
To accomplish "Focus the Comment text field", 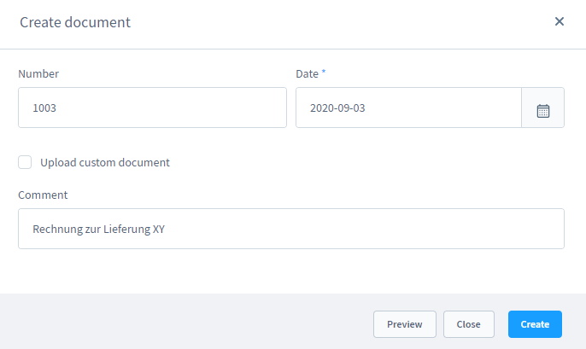I will (x=290, y=229).
